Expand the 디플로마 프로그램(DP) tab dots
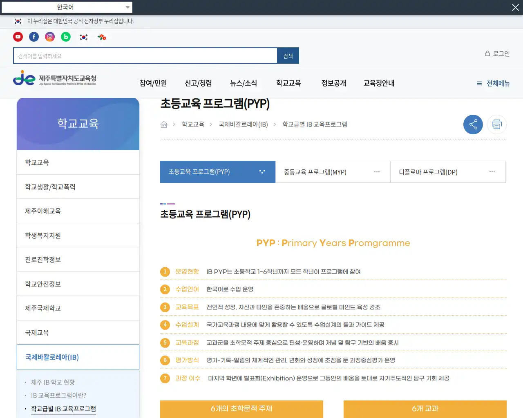 pos(492,172)
